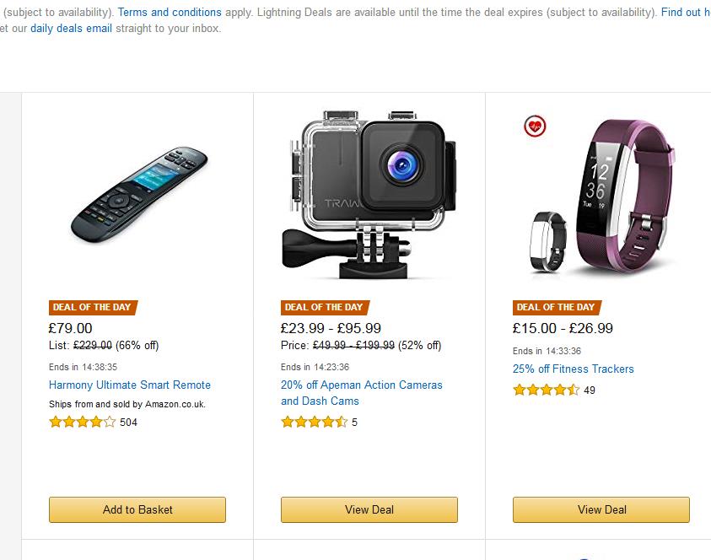711x560 pixels.
Task: View the Fitness Trackers deal
Action: 601,509
